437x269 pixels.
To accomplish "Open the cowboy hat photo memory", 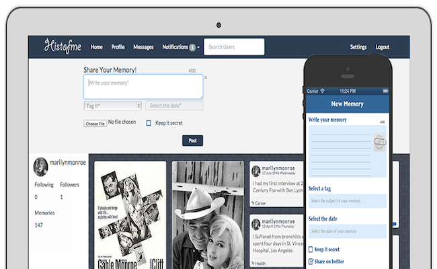I will [208, 215].
